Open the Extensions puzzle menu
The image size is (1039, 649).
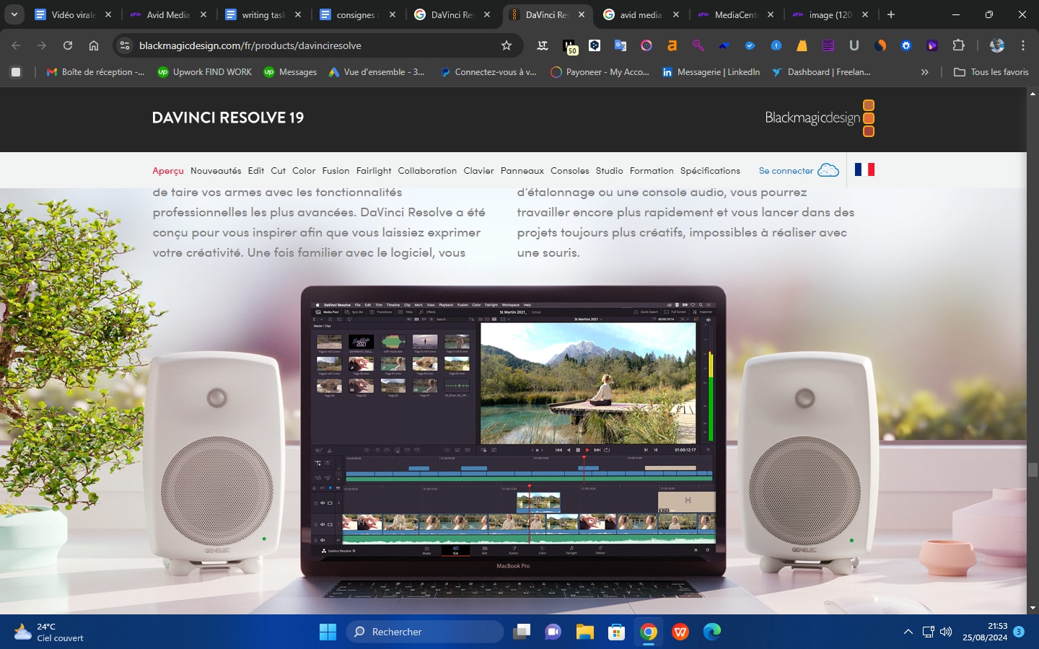958,45
